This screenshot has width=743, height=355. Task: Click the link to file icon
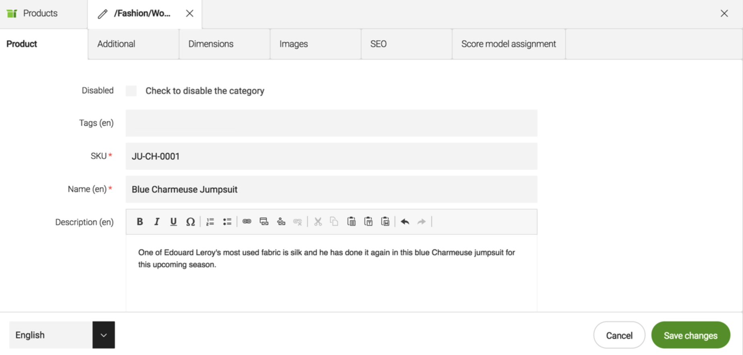click(264, 221)
